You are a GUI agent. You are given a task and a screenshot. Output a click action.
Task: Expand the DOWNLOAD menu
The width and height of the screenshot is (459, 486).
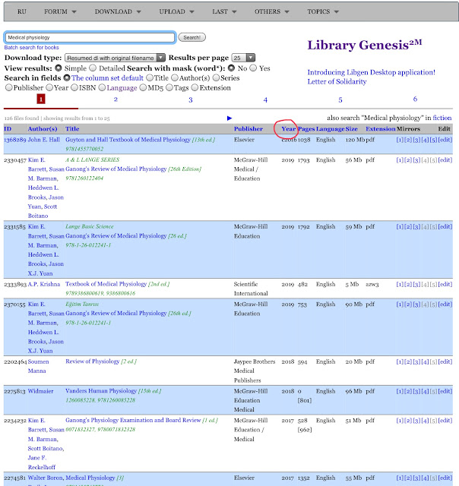pyautogui.click(x=118, y=11)
